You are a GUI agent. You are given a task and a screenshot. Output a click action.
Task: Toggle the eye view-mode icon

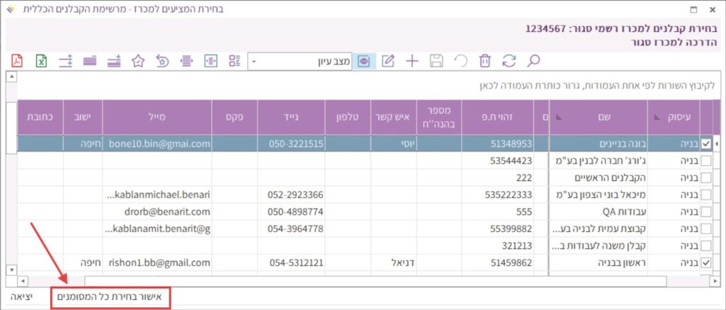[x=364, y=61]
